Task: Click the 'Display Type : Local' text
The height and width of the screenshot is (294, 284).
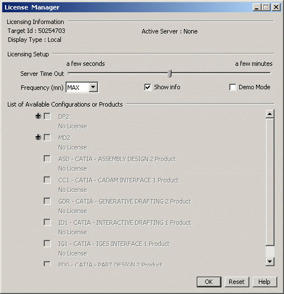Action: (x=35, y=40)
